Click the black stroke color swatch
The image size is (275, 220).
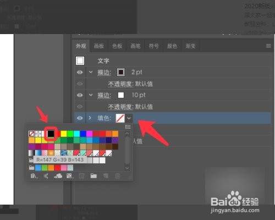click(x=121, y=72)
